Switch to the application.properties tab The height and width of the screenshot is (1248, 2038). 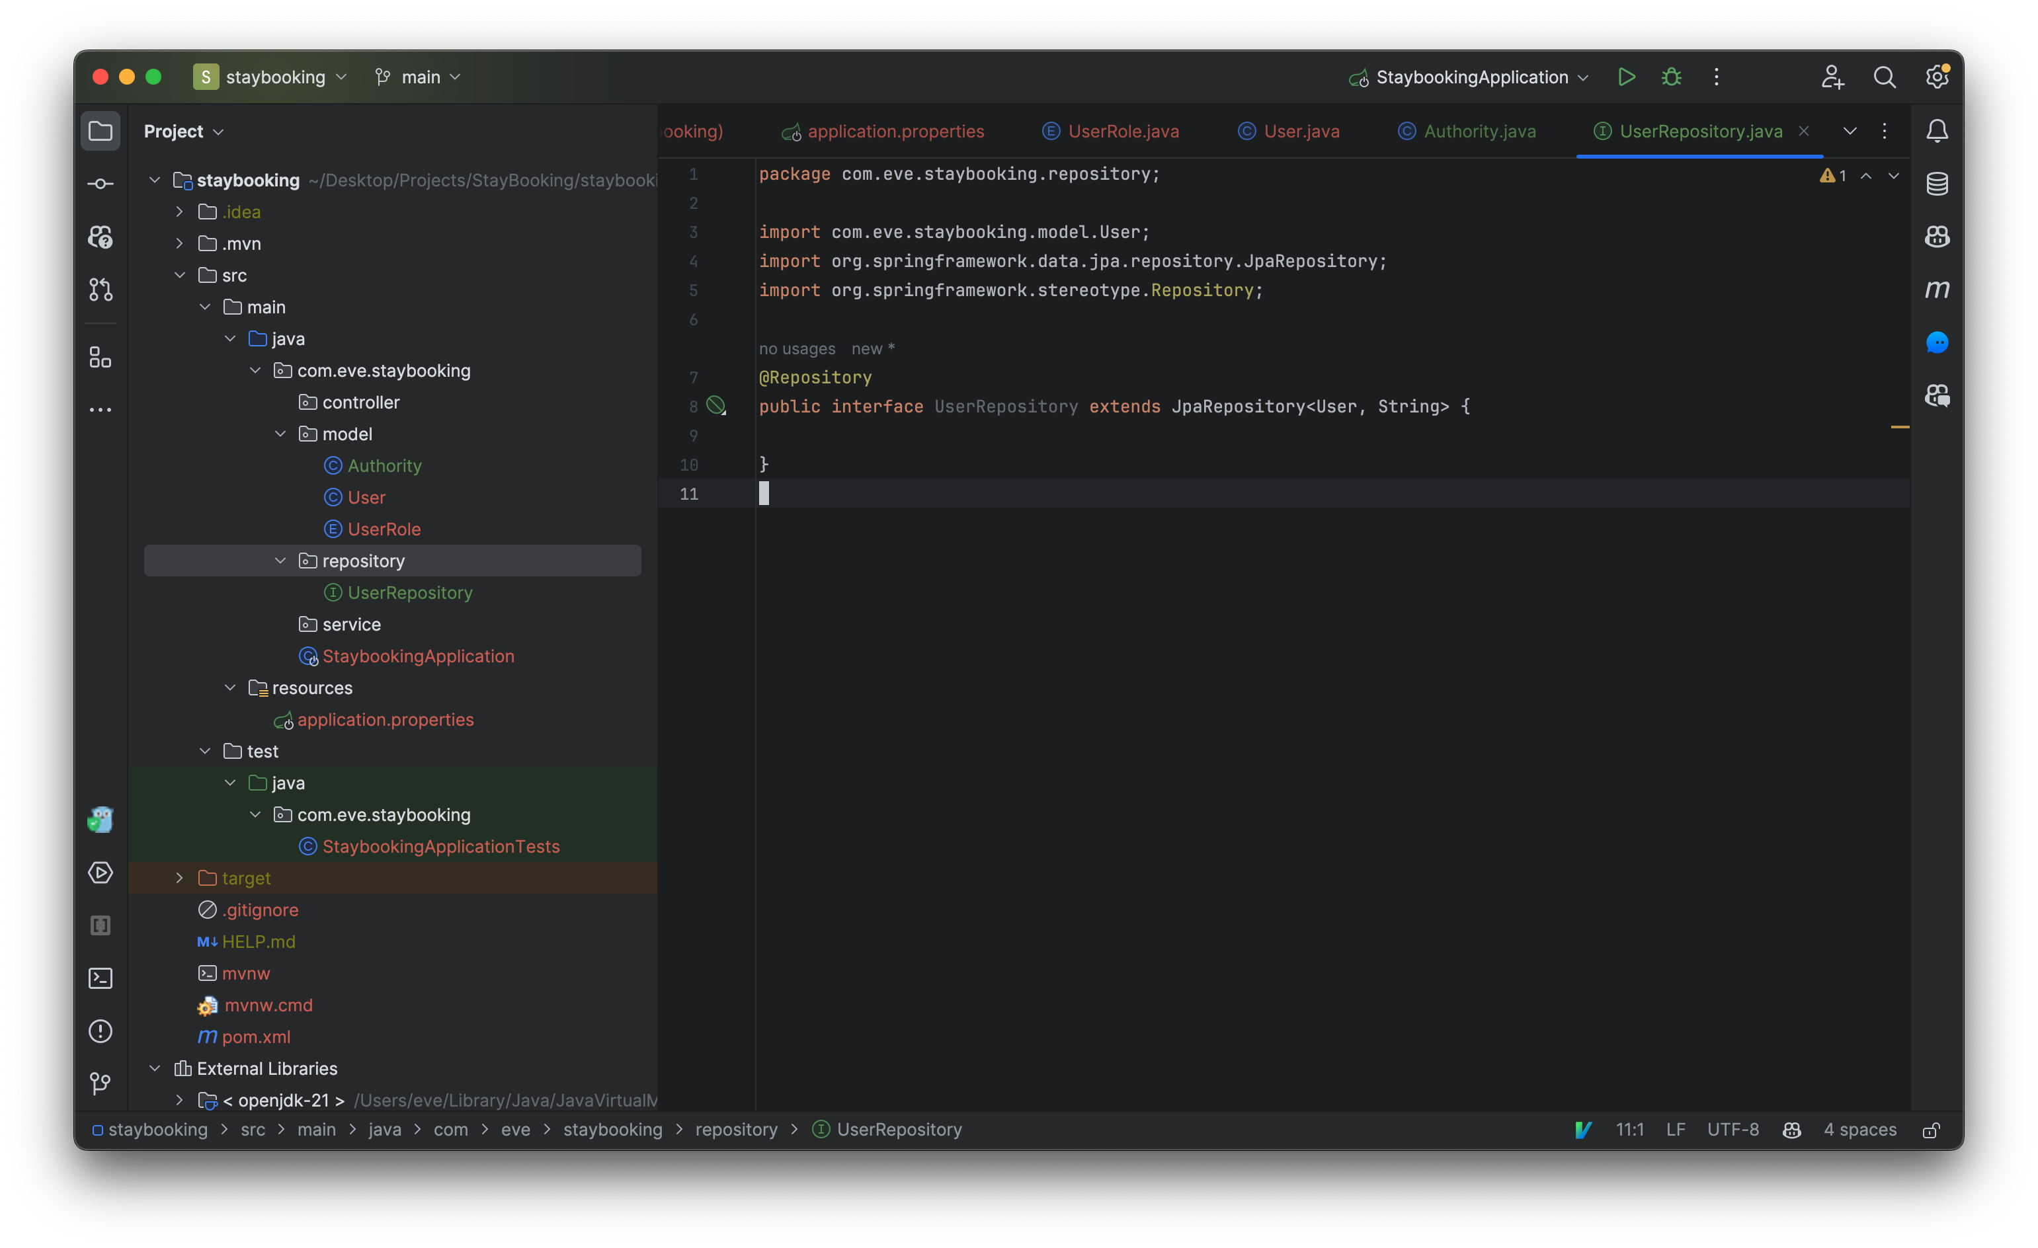click(x=895, y=132)
